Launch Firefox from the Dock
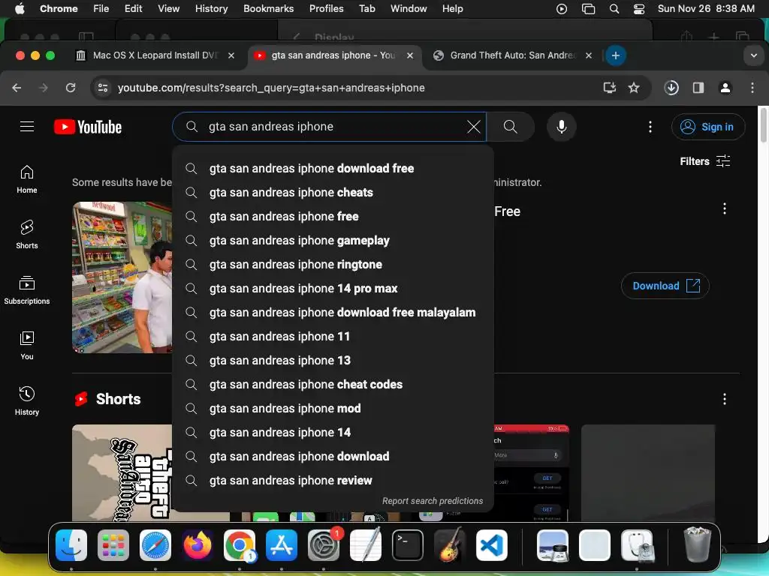This screenshot has height=576, width=769. pyautogui.click(x=198, y=545)
